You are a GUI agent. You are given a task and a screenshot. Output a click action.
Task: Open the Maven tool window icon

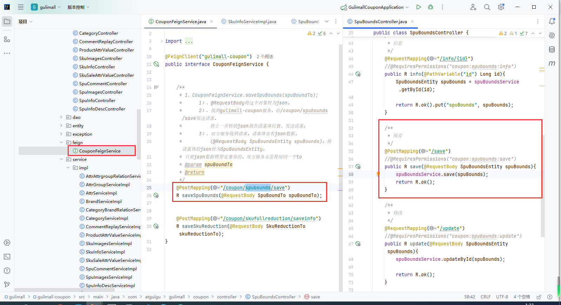coord(552,63)
